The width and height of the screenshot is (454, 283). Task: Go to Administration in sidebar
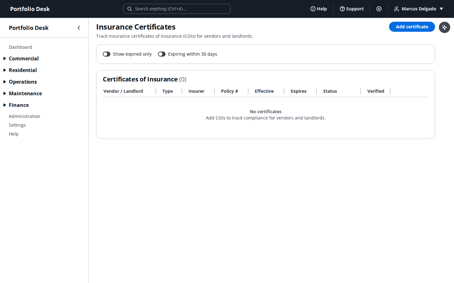tap(25, 116)
